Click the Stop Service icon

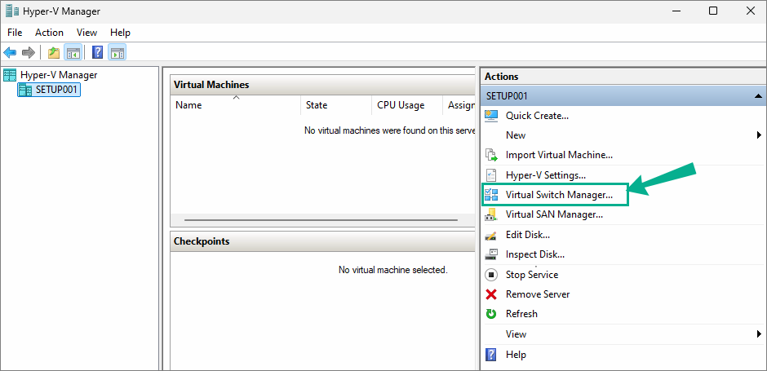pos(491,275)
